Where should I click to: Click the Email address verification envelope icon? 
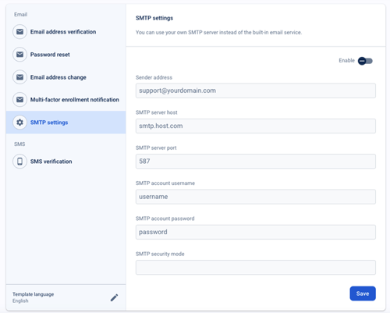click(19, 32)
